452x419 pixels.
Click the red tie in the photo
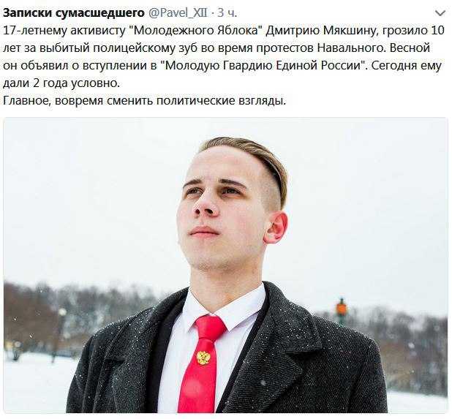pyautogui.click(x=202, y=363)
